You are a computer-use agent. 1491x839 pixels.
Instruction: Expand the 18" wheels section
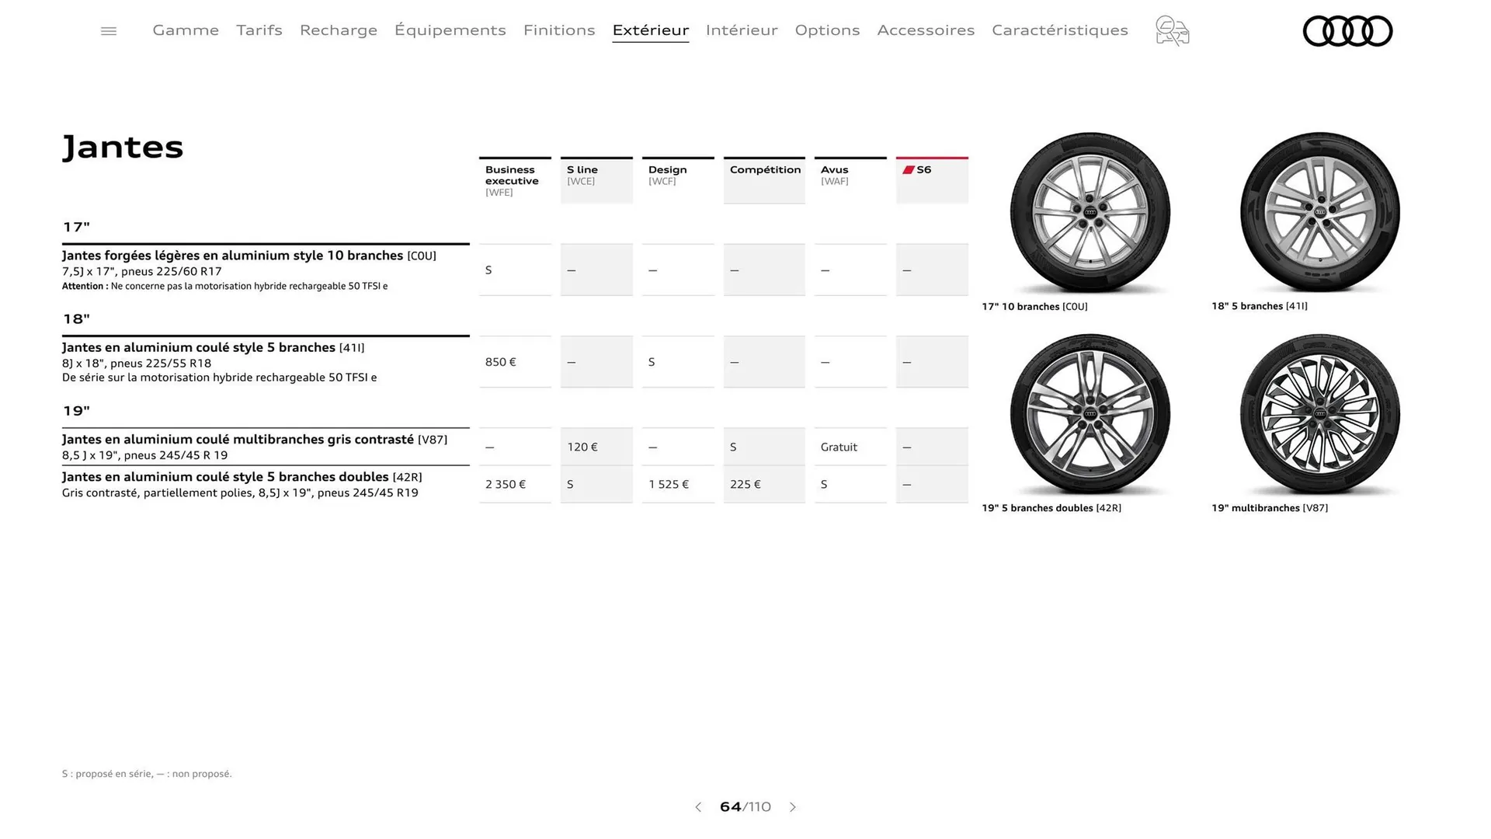[76, 319]
